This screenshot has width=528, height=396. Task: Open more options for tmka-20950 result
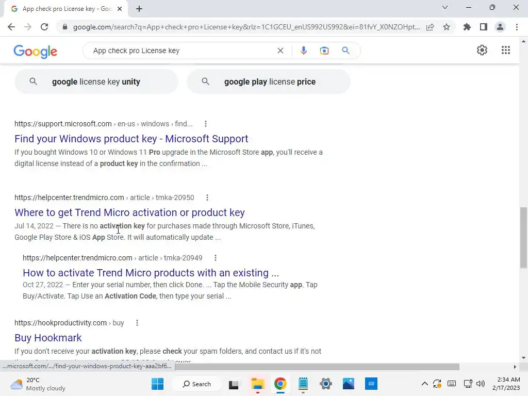click(x=207, y=197)
